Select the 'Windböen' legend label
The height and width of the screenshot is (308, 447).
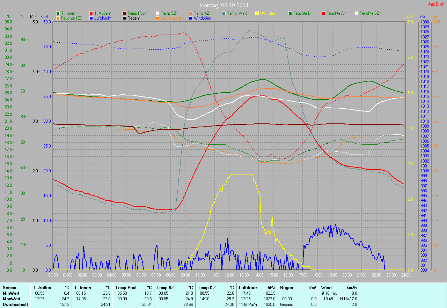tap(202, 18)
